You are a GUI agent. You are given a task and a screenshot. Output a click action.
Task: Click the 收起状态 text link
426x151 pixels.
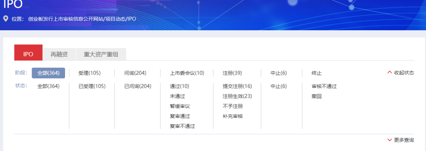click(x=404, y=72)
